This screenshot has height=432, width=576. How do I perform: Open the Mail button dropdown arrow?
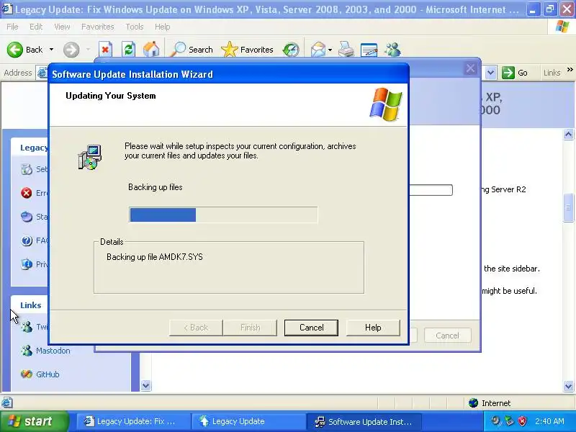330,50
